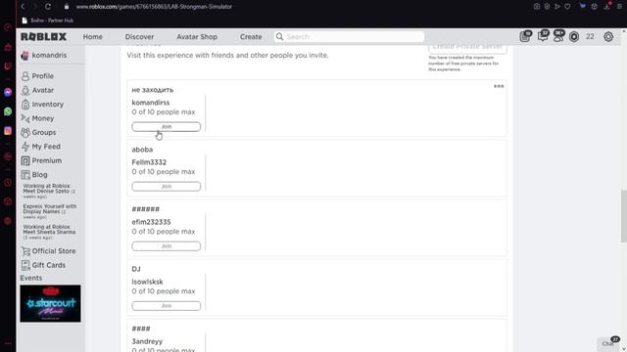Join the komandirss private server
Image resolution: width=627 pixels, height=352 pixels.
coord(167,126)
